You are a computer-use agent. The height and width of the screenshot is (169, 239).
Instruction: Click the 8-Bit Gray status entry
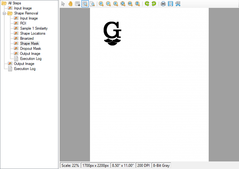click(x=161, y=165)
